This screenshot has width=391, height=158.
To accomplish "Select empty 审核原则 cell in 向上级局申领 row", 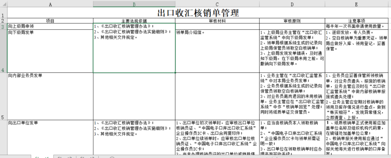I will tap(292, 26).
